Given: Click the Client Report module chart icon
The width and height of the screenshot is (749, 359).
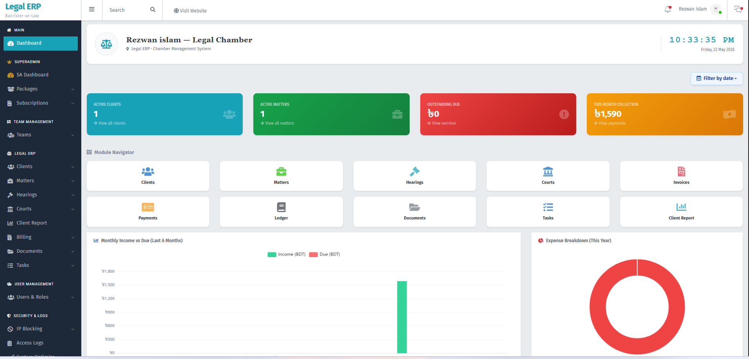Looking at the screenshot, I should (x=681, y=207).
